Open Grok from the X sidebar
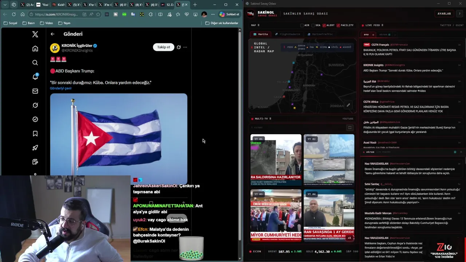The image size is (466, 262). 35,105
